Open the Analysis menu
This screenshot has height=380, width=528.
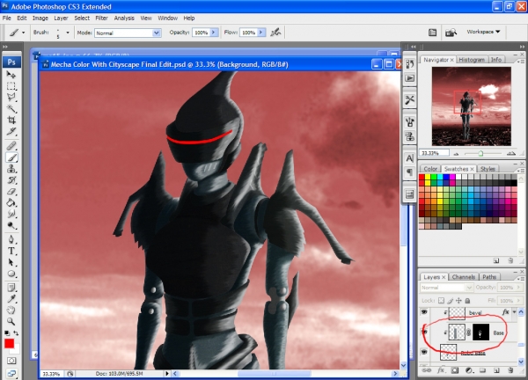[x=124, y=18]
